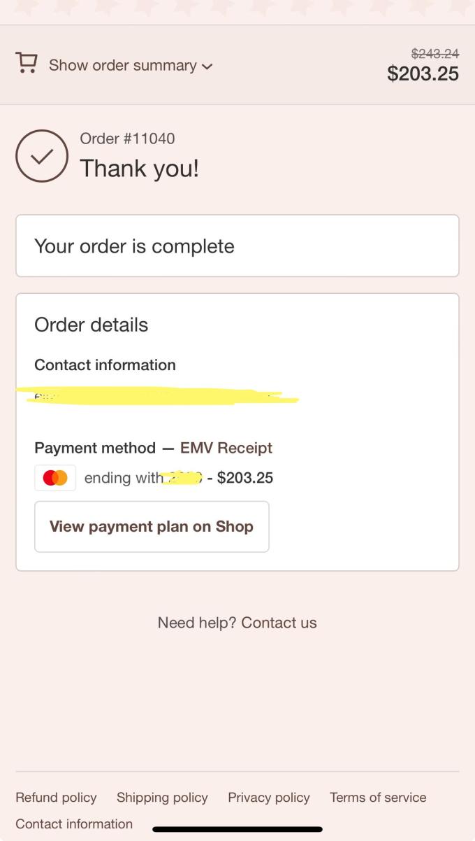Image resolution: width=475 pixels, height=841 pixels.
Task: Open footer Contact information link
Action: click(x=74, y=824)
